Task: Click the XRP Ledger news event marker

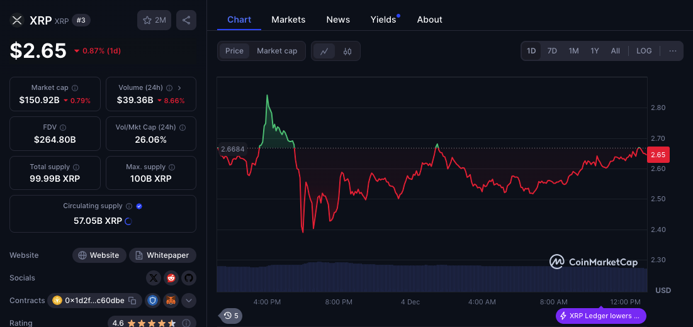Action: [x=600, y=316]
